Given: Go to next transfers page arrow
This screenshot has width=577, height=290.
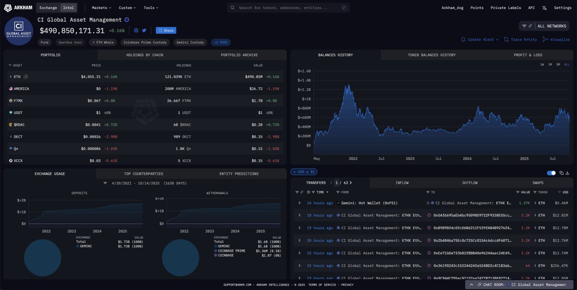Looking at the screenshot, I should [x=351, y=183].
